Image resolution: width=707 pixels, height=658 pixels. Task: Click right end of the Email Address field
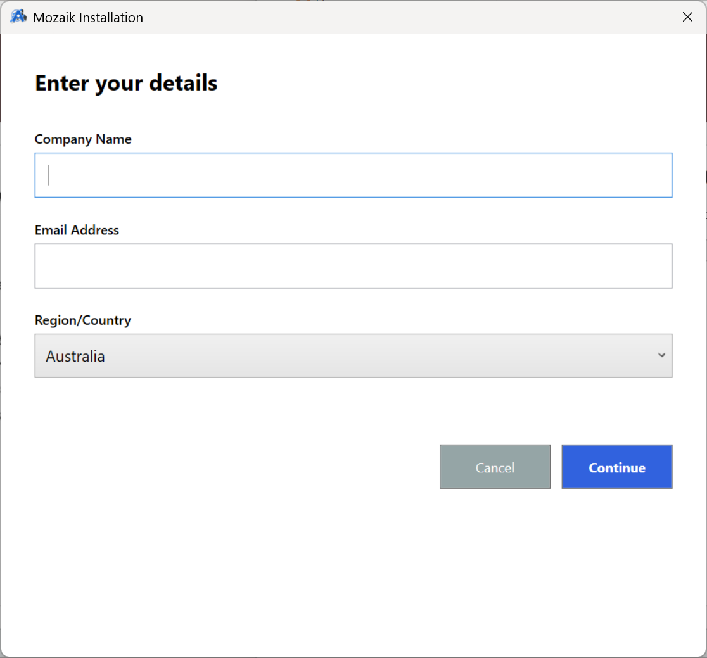tap(659, 266)
